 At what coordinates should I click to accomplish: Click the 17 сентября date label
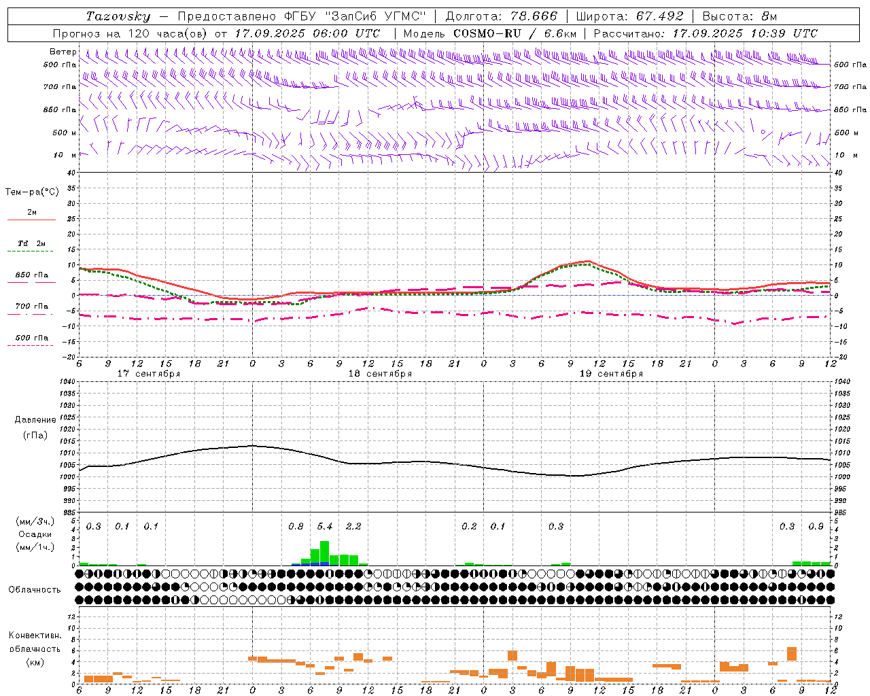tap(148, 374)
